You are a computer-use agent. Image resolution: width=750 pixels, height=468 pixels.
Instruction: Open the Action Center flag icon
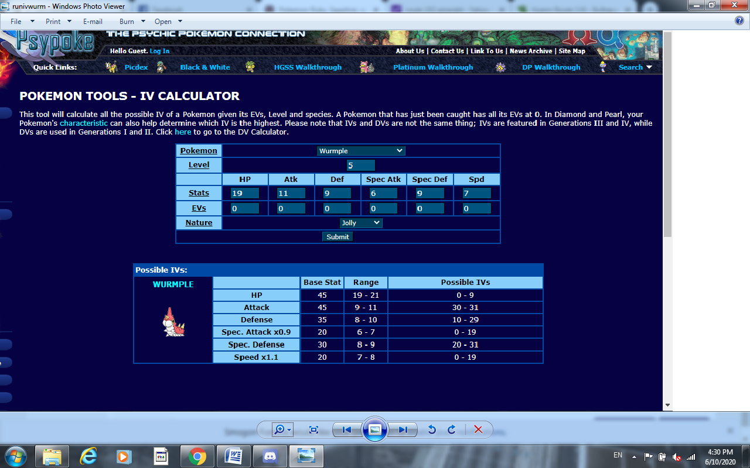[649, 457]
